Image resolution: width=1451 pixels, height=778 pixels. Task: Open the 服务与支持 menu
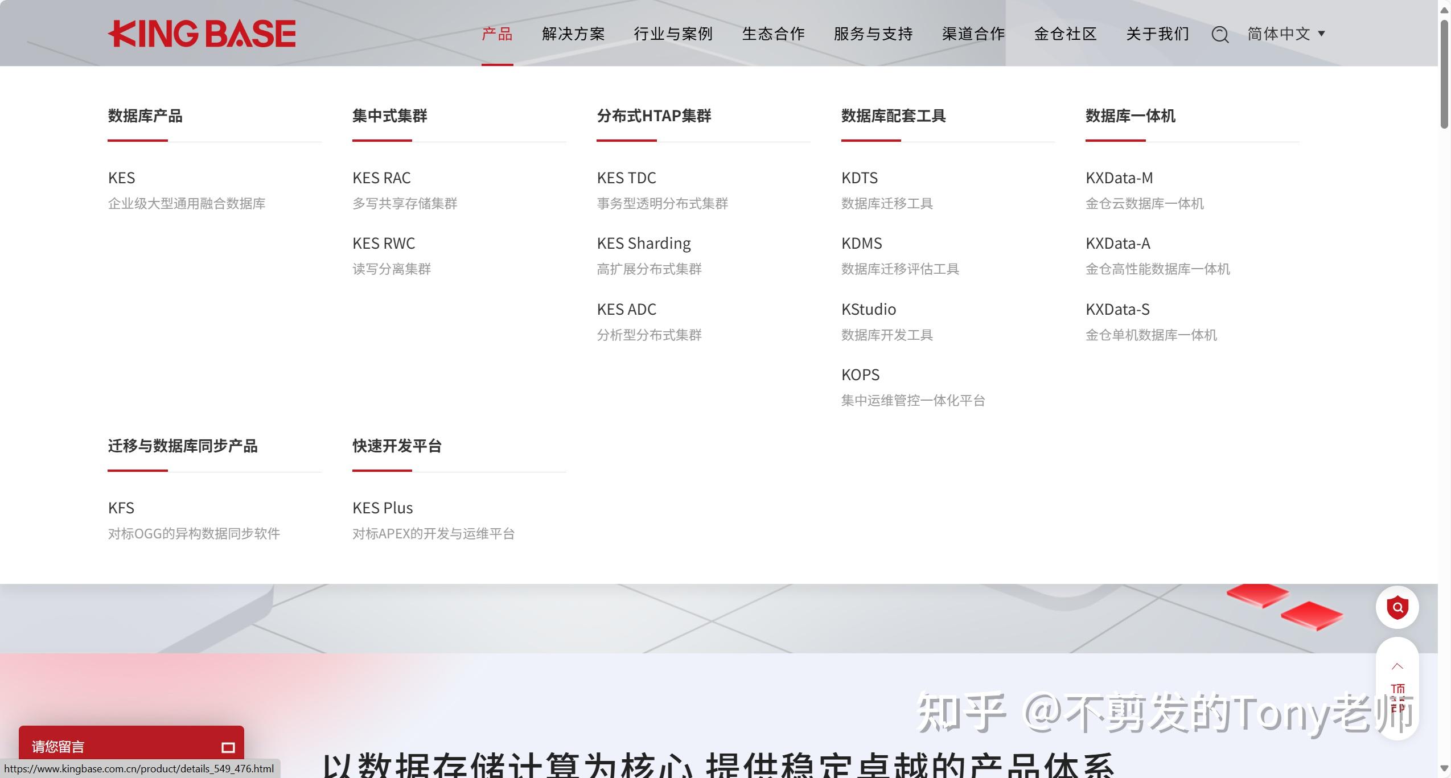click(x=873, y=34)
